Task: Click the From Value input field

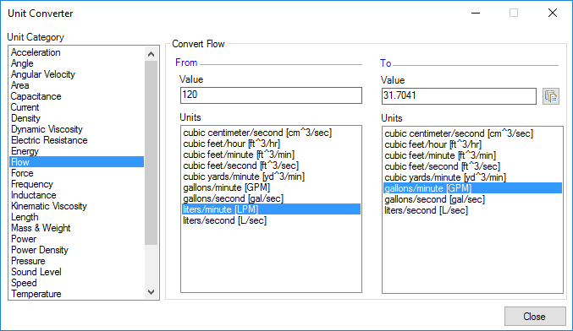Action: [271, 95]
